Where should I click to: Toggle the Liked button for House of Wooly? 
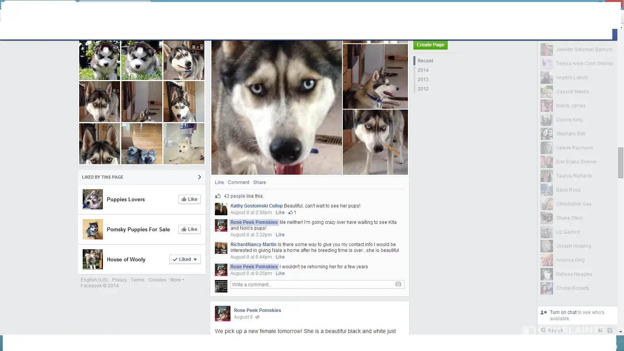point(185,259)
